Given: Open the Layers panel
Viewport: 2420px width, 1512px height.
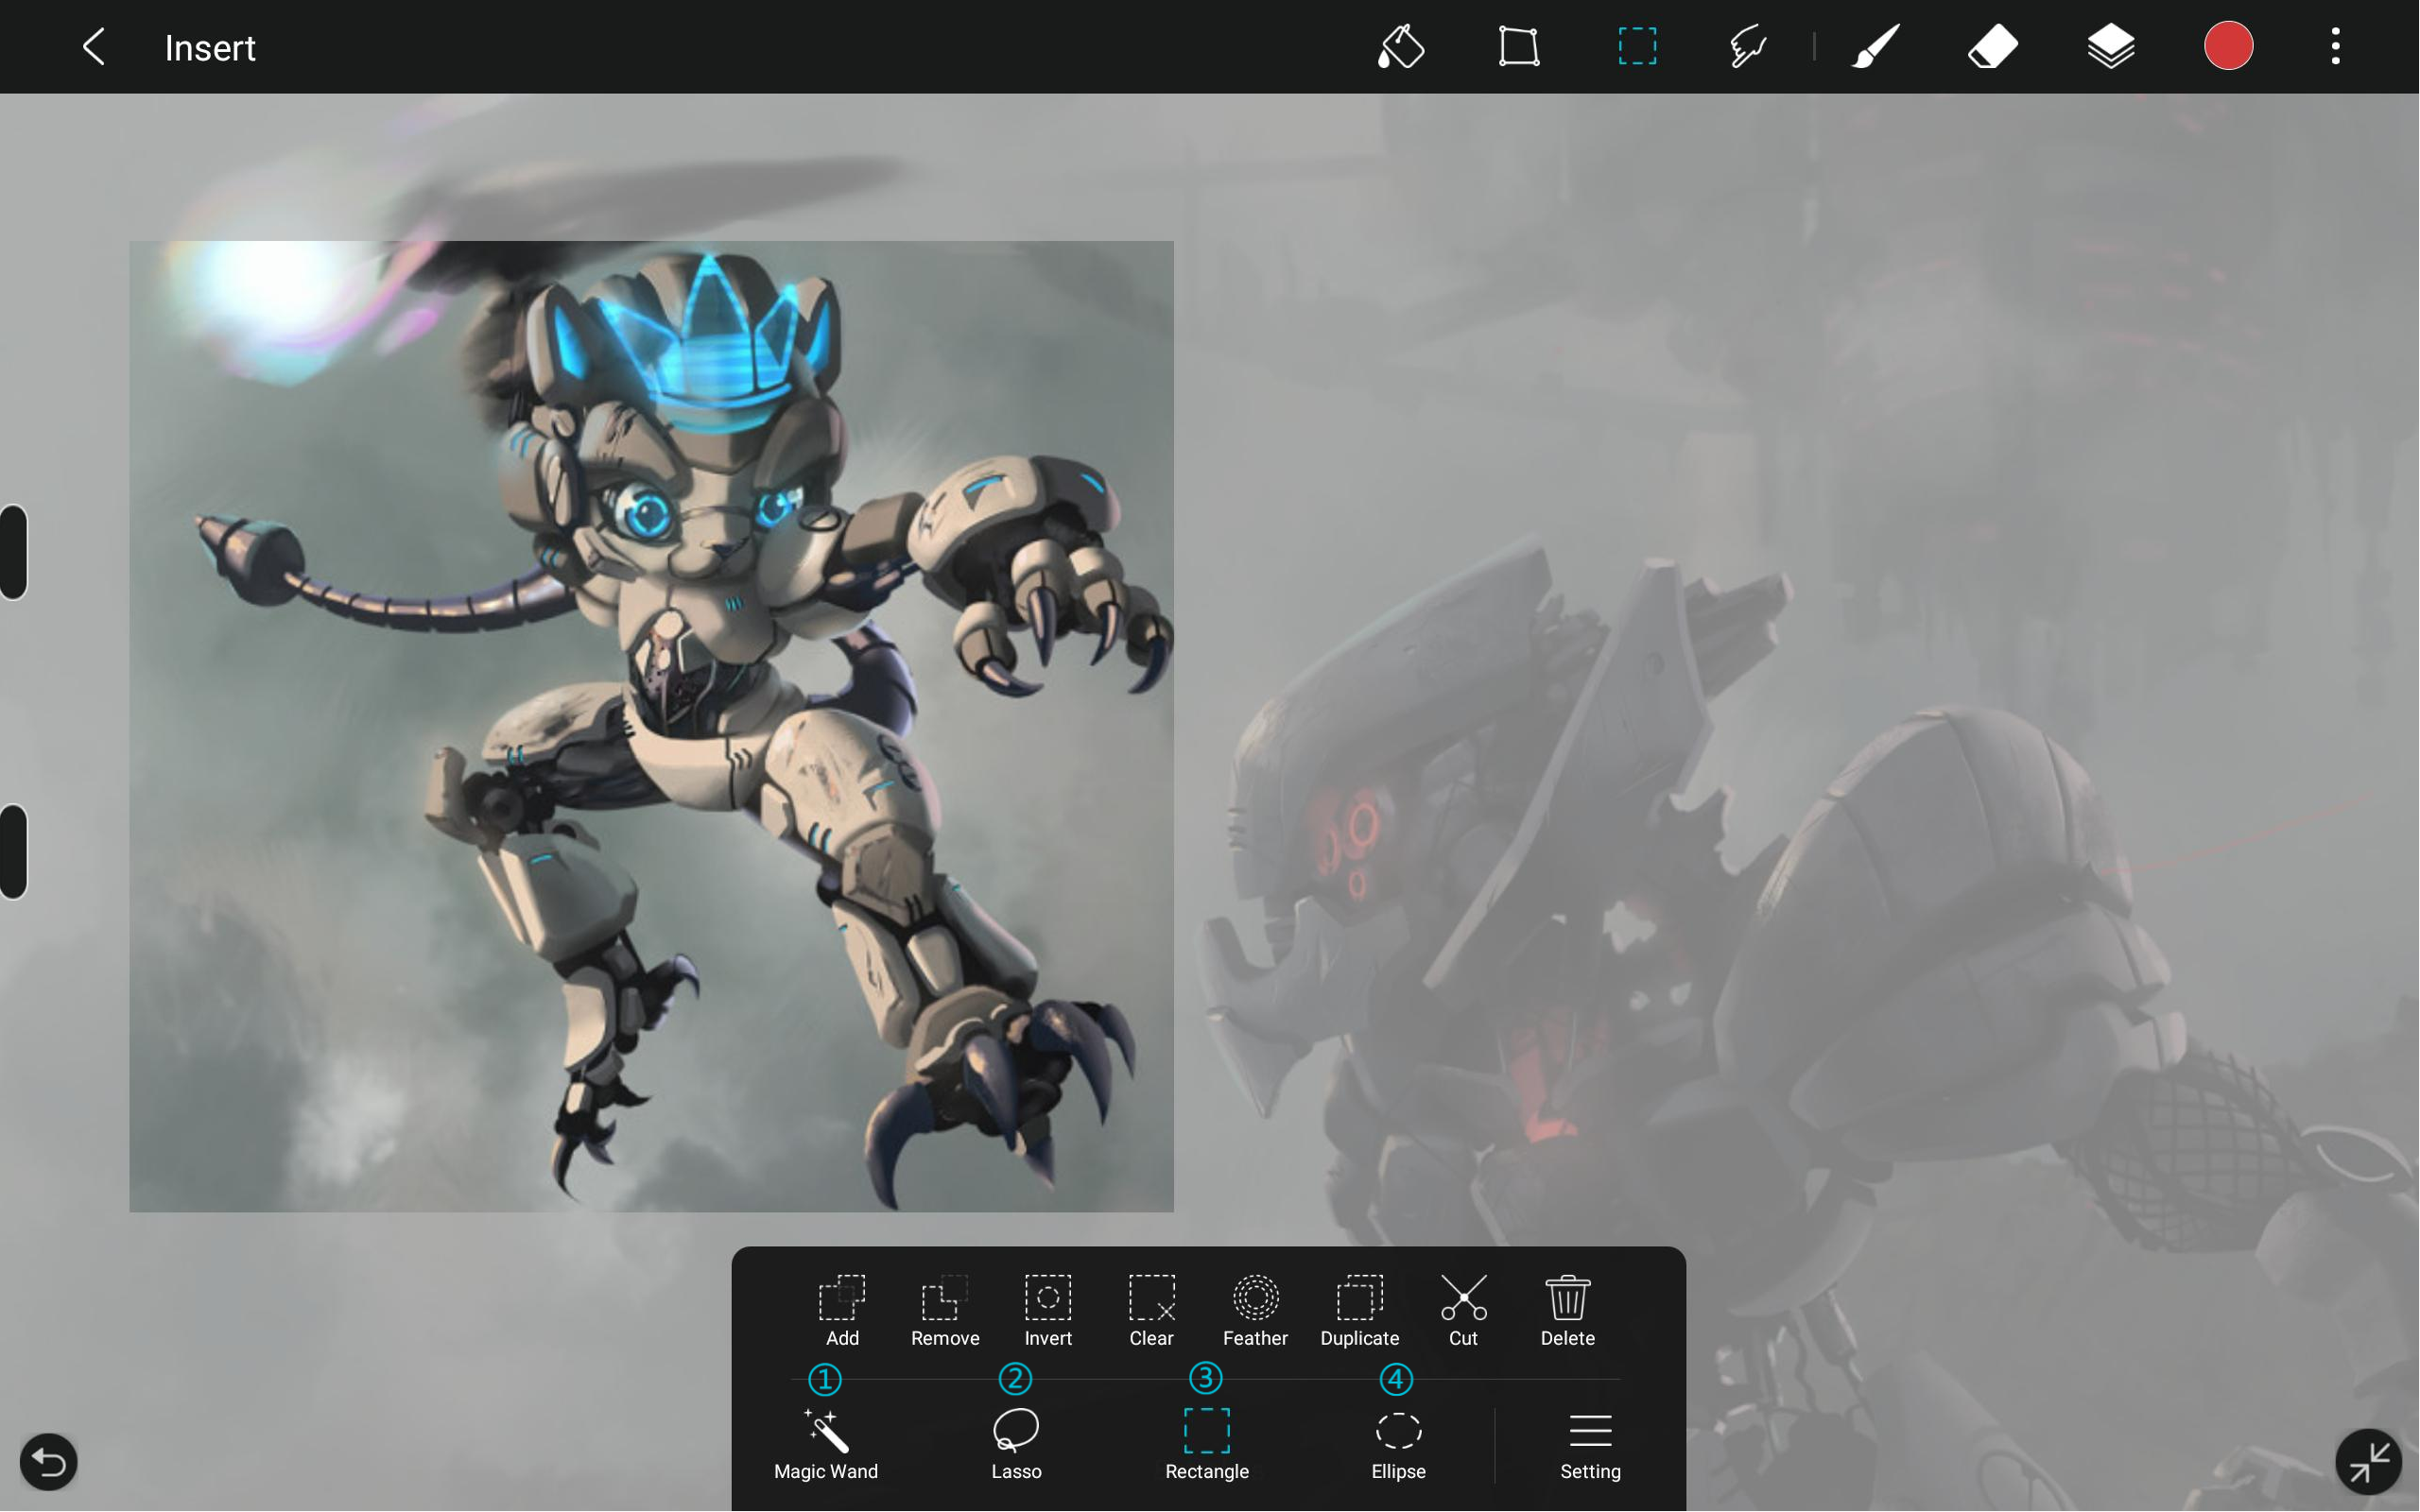Looking at the screenshot, I should tap(2111, 47).
